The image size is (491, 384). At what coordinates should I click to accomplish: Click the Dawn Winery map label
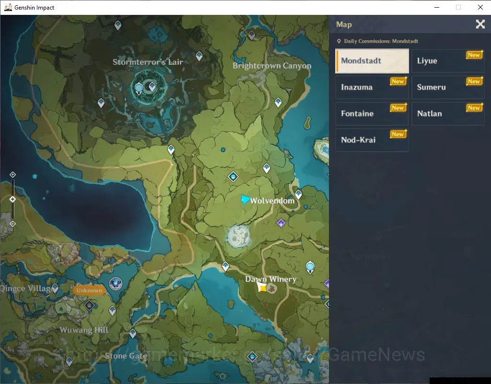pyautogui.click(x=271, y=279)
